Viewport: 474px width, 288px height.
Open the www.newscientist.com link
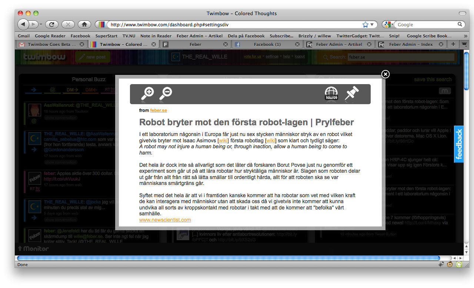(165, 220)
